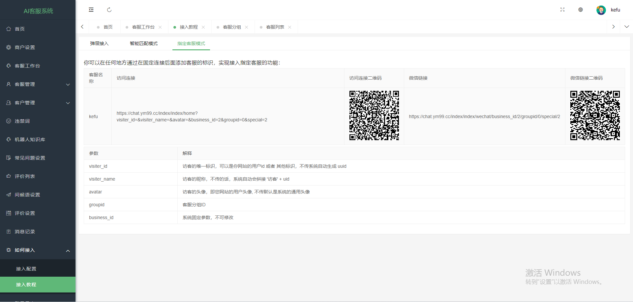Switch to the 智能匹配模式 tab

[x=144, y=43]
